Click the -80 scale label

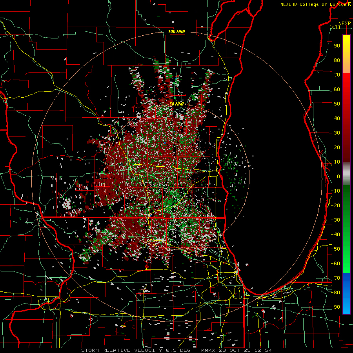tap(335, 293)
